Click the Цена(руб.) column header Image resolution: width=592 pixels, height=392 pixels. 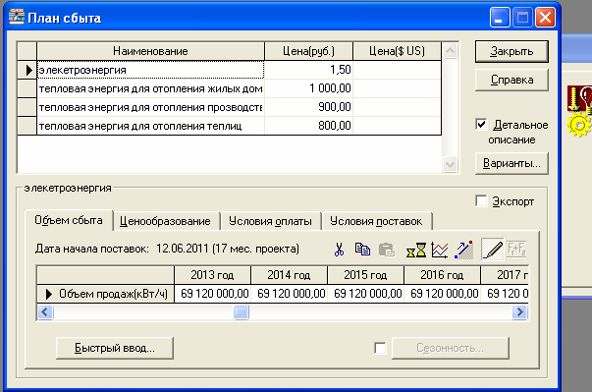click(x=308, y=51)
